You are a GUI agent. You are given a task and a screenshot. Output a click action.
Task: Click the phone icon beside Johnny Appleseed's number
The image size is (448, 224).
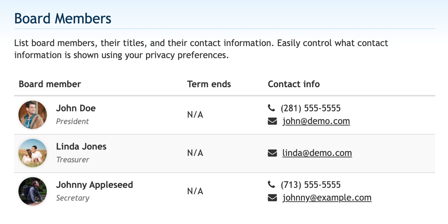coord(271,184)
